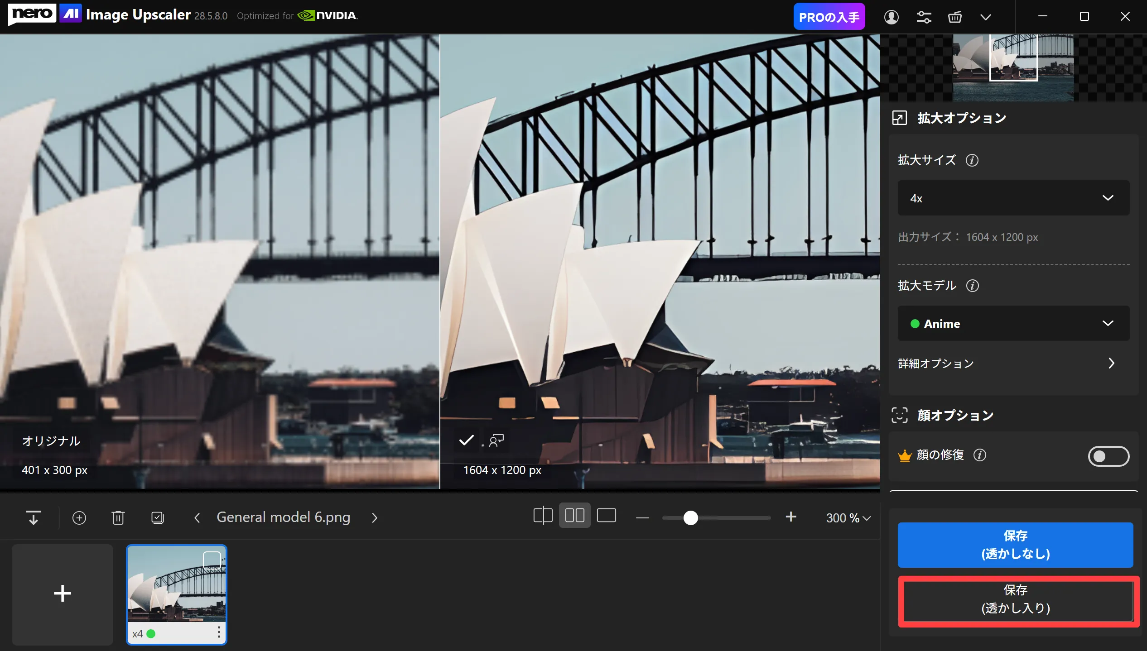Viewport: 1147px width, 651px height.
Task: Click the PROの入手 button
Action: pyautogui.click(x=829, y=17)
